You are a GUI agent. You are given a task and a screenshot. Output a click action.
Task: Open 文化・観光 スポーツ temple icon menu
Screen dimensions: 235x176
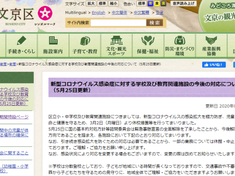click(x=116, y=45)
